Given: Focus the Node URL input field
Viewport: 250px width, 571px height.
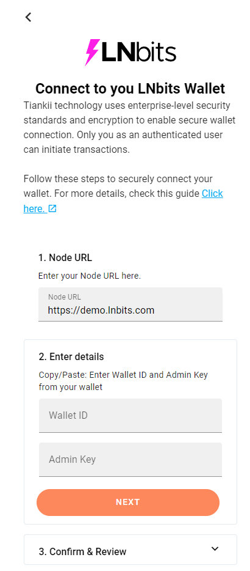Looking at the screenshot, I should (130, 304).
